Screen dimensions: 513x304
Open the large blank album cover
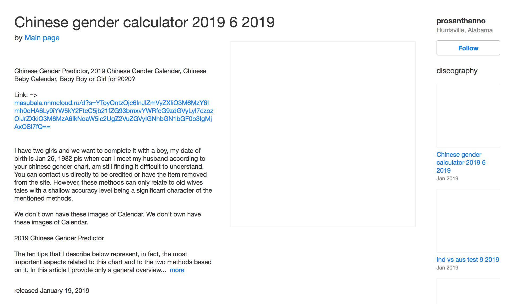click(x=323, y=134)
